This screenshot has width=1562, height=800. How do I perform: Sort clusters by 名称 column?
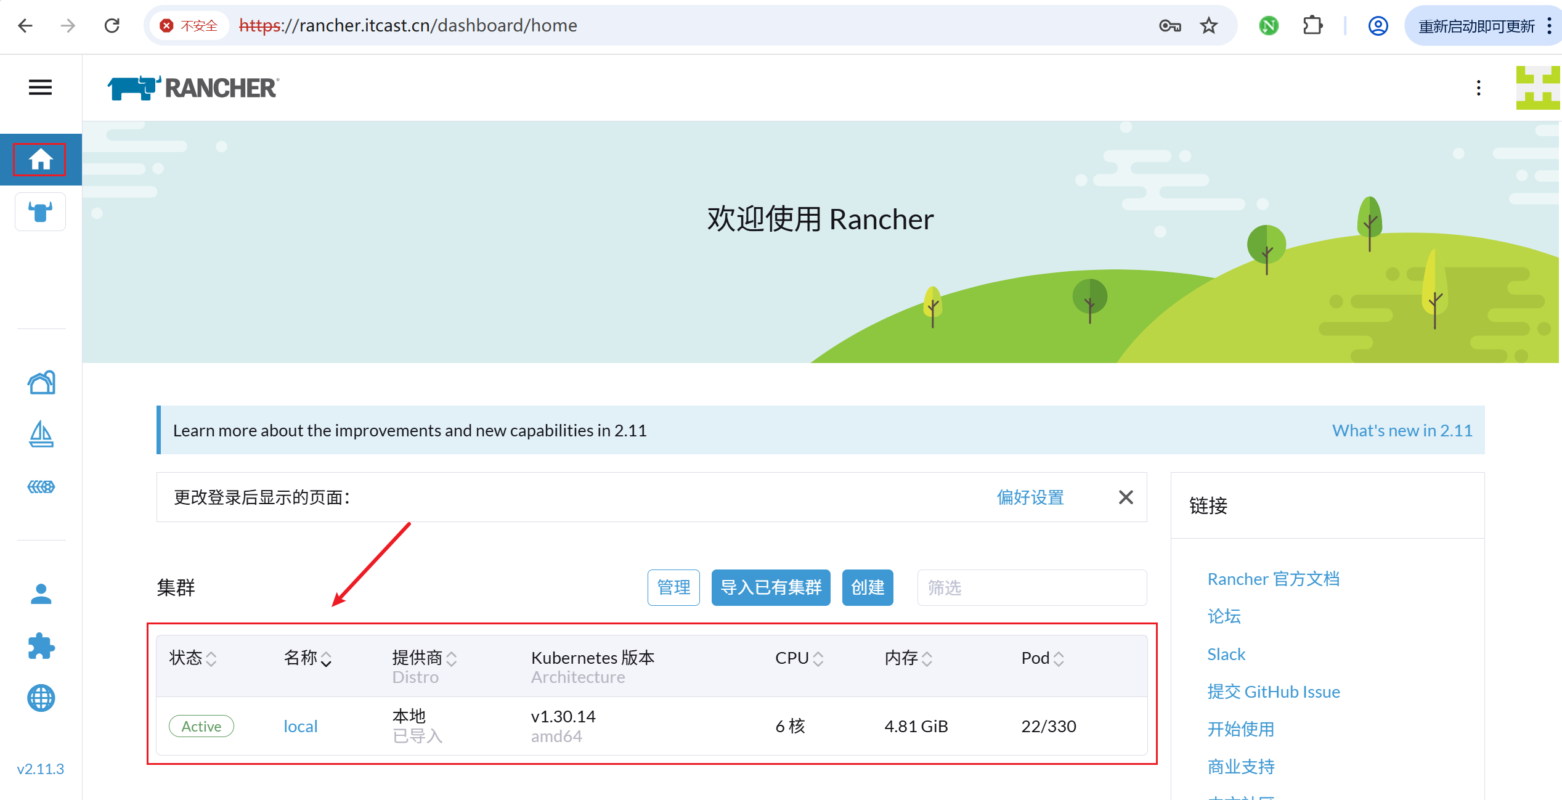pos(308,658)
